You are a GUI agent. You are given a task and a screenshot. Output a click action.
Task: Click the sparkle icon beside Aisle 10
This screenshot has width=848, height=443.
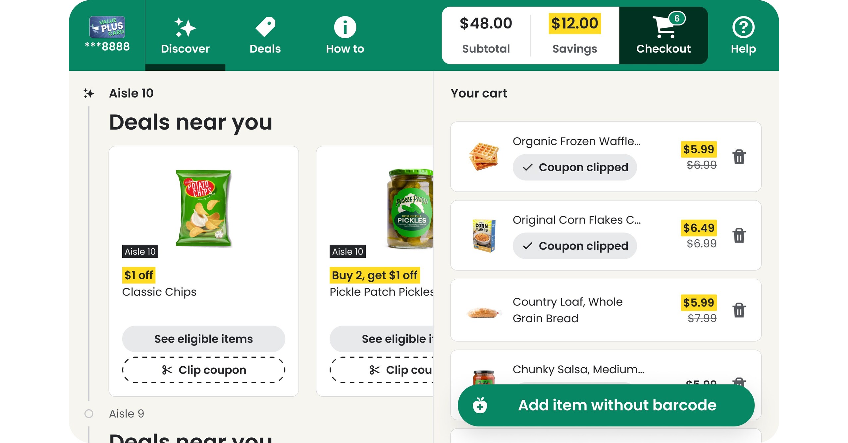click(89, 93)
